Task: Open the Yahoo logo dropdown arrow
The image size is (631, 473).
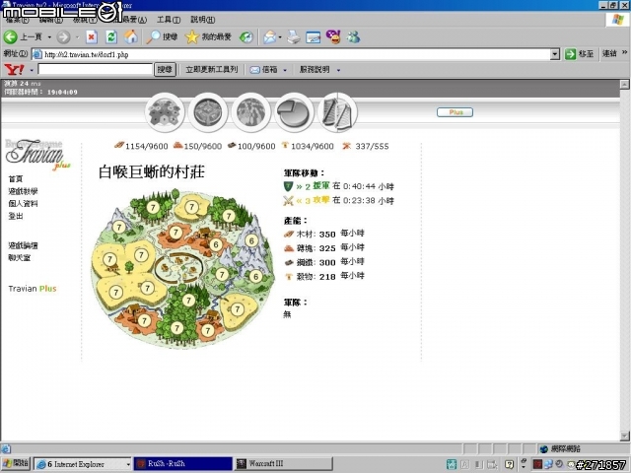Action: pos(32,70)
